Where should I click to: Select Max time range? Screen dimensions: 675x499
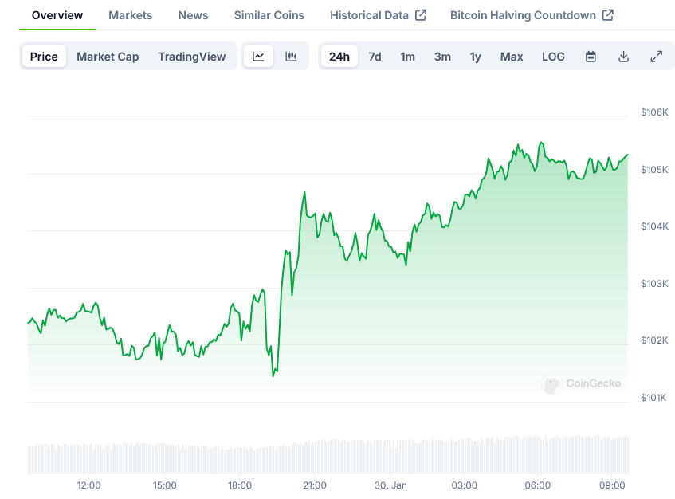512,57
